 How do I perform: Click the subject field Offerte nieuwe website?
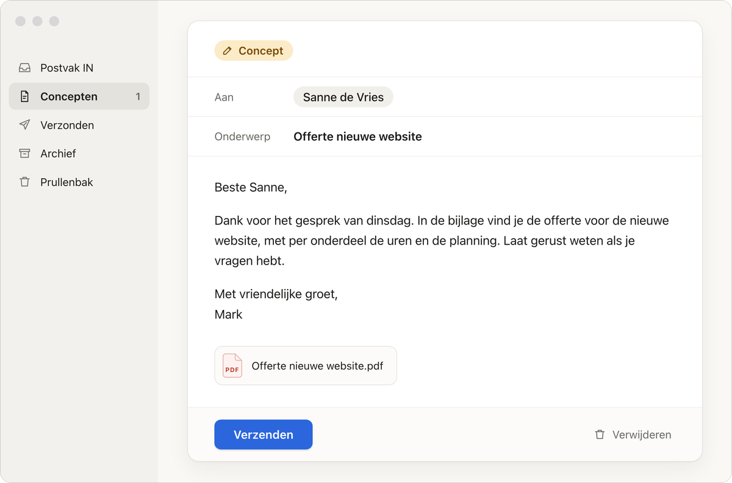pos(358,137)
